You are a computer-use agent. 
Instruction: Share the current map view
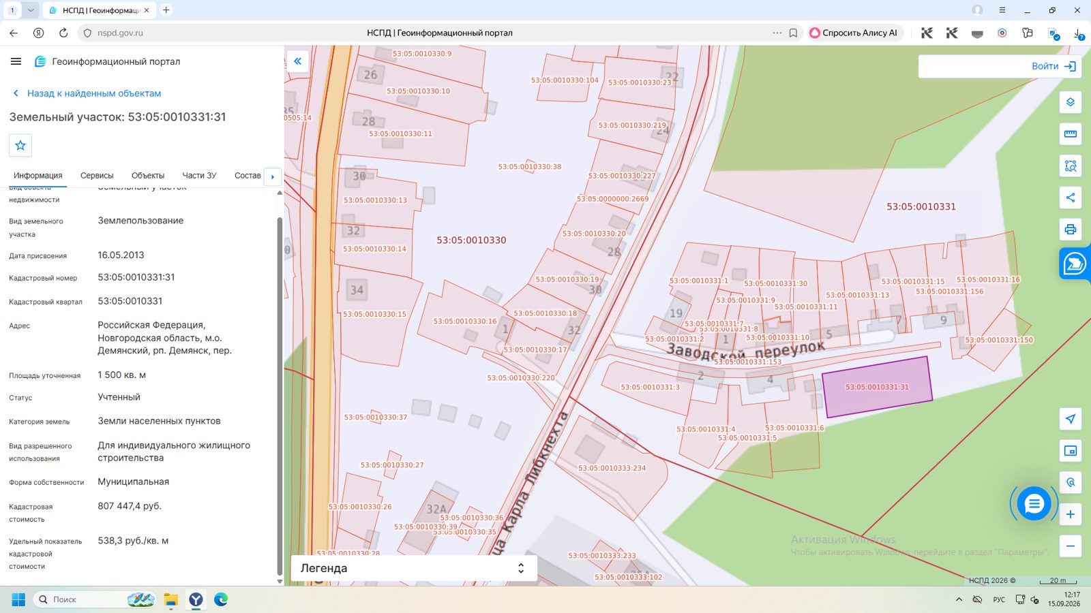click(x=1070, y=198)
